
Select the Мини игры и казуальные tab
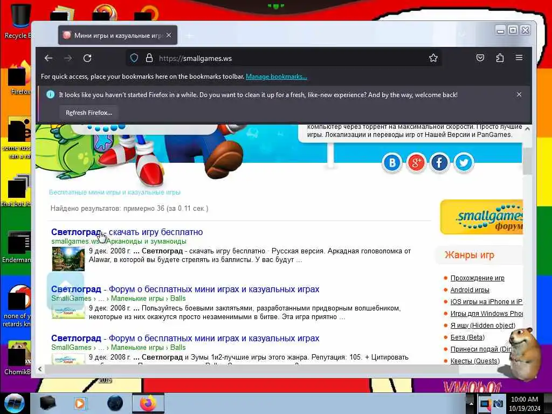(118, 35)
